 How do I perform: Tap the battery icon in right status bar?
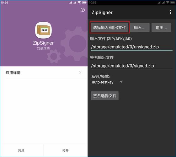[173, 3]
